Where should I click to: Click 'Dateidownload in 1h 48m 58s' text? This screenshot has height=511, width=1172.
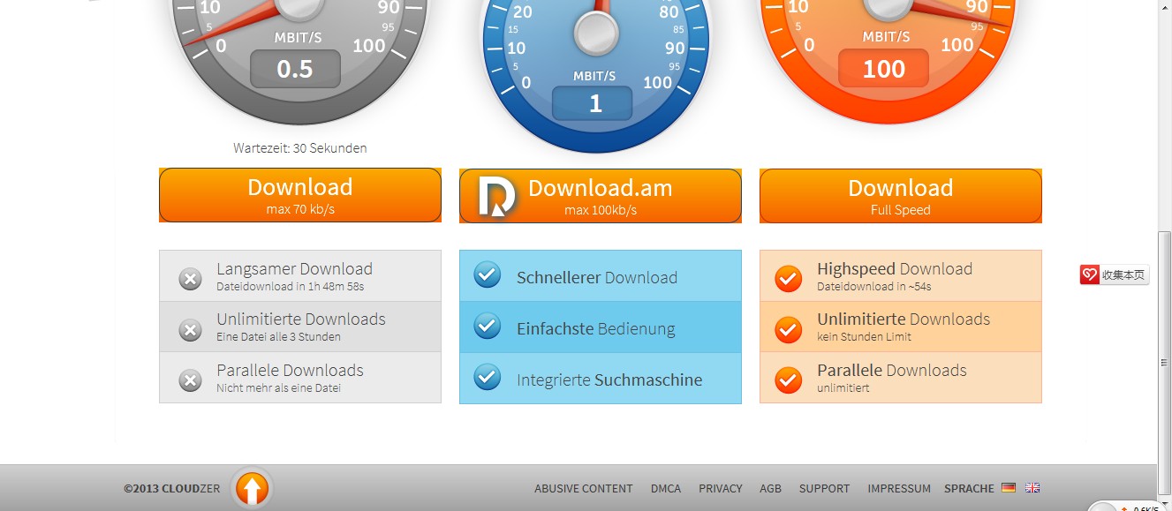tap(291, 286)
